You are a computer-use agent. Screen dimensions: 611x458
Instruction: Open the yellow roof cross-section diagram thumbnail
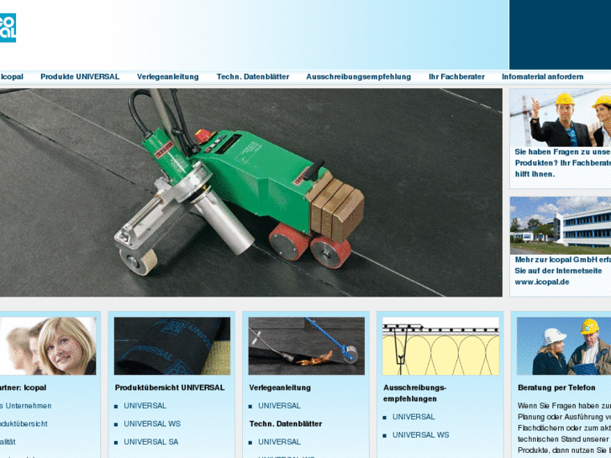coord(440,345)
